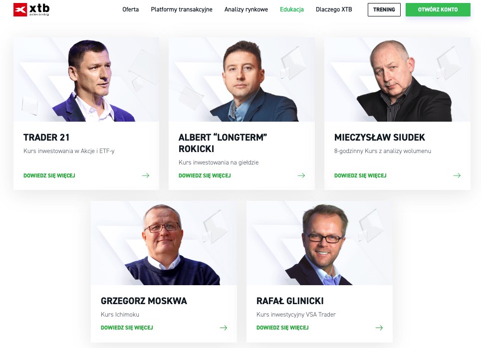
Task: Click arrow icon on Albert Rokicki card
Action: [301, 175]
